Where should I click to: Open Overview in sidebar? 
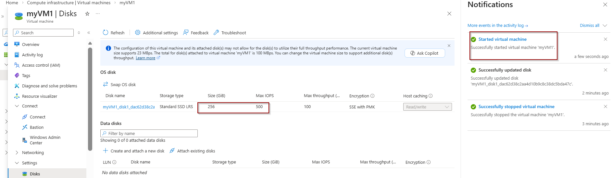point(31,44)
